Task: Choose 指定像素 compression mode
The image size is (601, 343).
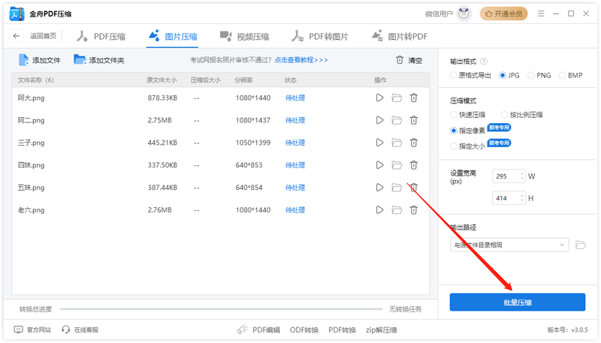Action: click(467, 131)
